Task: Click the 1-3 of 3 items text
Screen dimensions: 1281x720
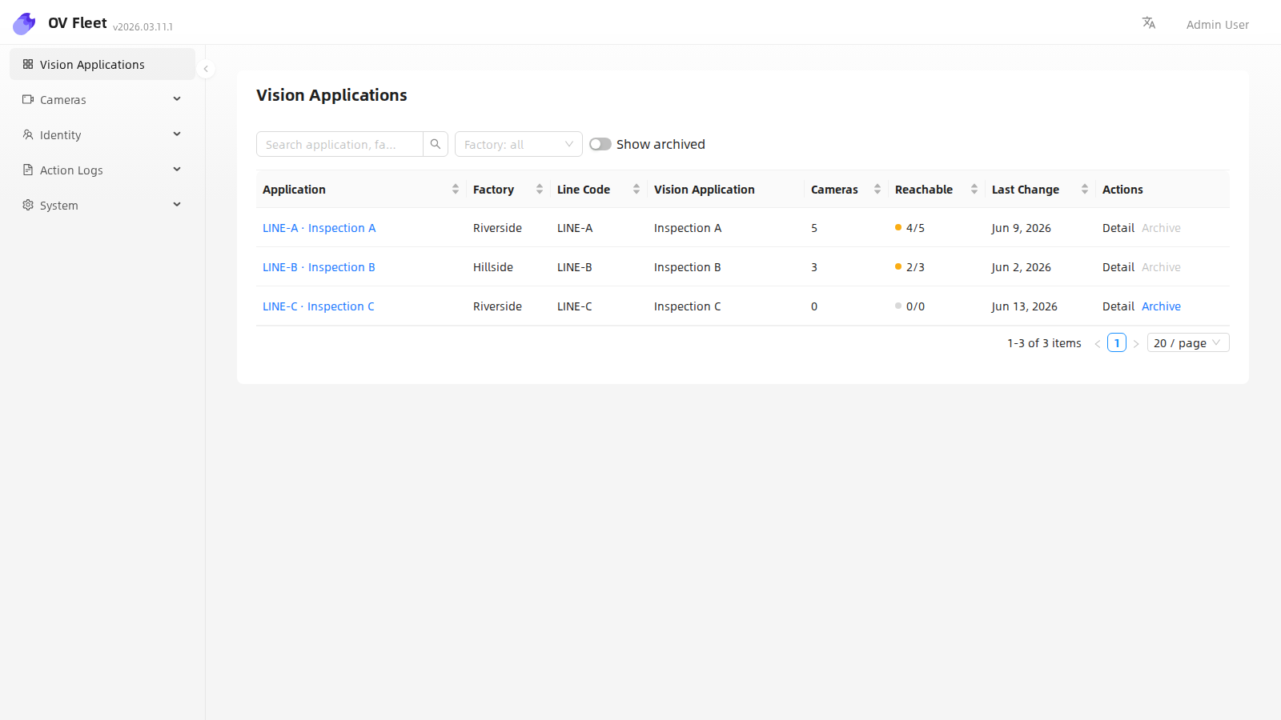Action: click(x=1044, y=343)
